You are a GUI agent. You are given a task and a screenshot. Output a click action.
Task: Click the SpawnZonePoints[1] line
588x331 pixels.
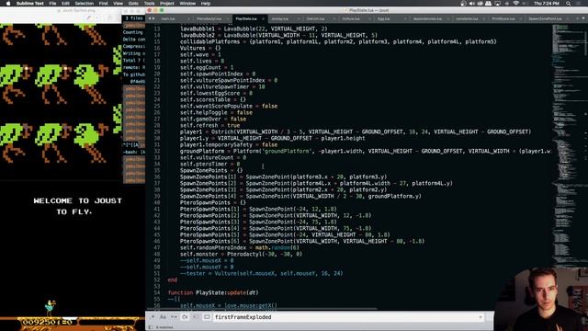(283, 177)
